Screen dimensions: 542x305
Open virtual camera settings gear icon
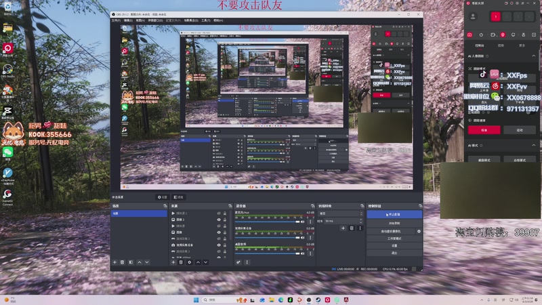pyautogui.click(x=419, y=231)
